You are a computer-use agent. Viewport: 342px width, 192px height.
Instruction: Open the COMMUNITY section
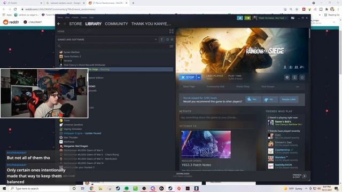point(116,23)
